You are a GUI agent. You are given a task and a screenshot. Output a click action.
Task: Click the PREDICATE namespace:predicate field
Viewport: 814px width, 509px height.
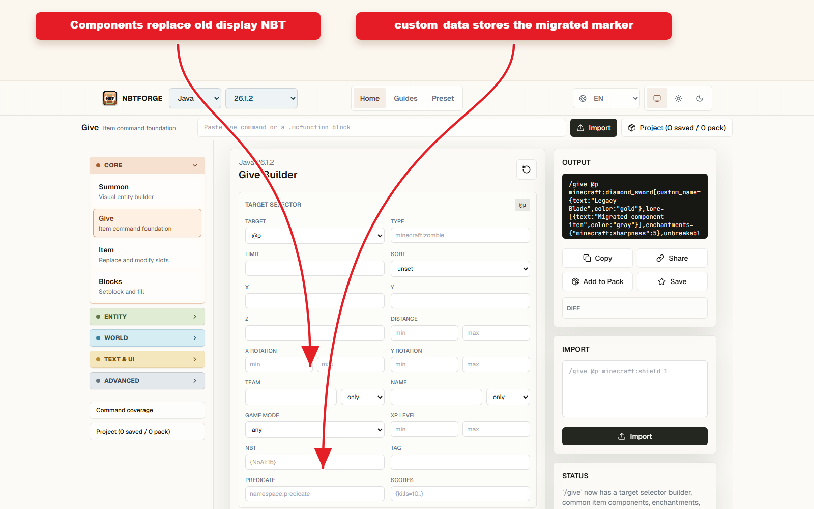[315, 494]
